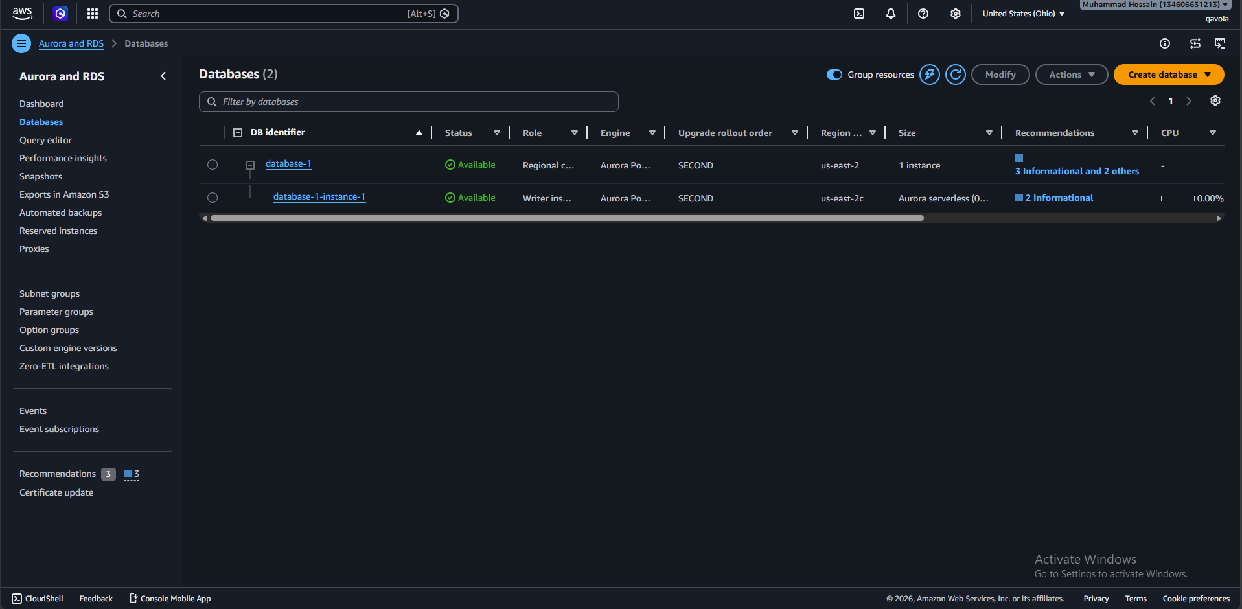Open Cookie preferences in the footer
The image size is (1242, 609).
pos(1196,599)
